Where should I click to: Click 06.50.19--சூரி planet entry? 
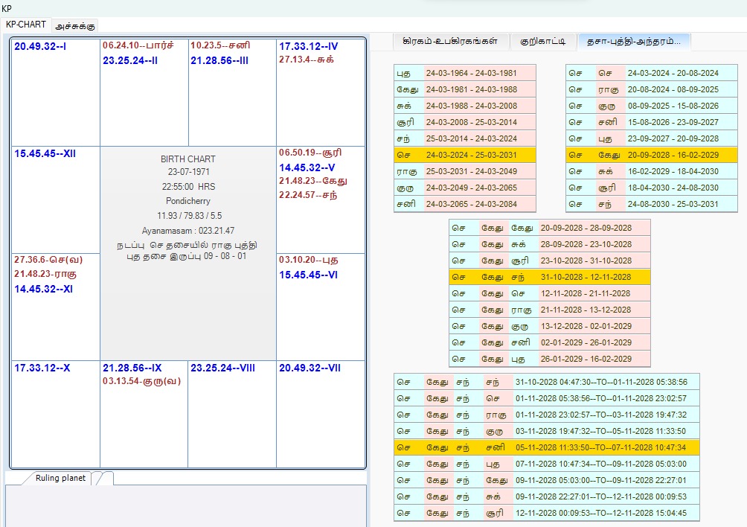pyautogui.click(x=310, y=153)
